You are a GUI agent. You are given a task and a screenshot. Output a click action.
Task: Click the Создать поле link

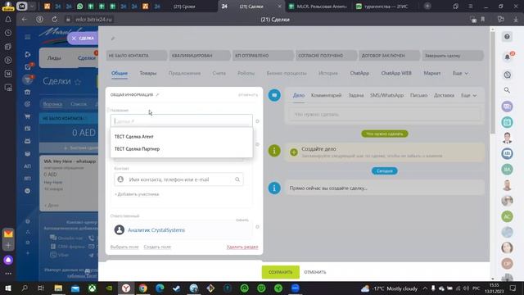157,247
